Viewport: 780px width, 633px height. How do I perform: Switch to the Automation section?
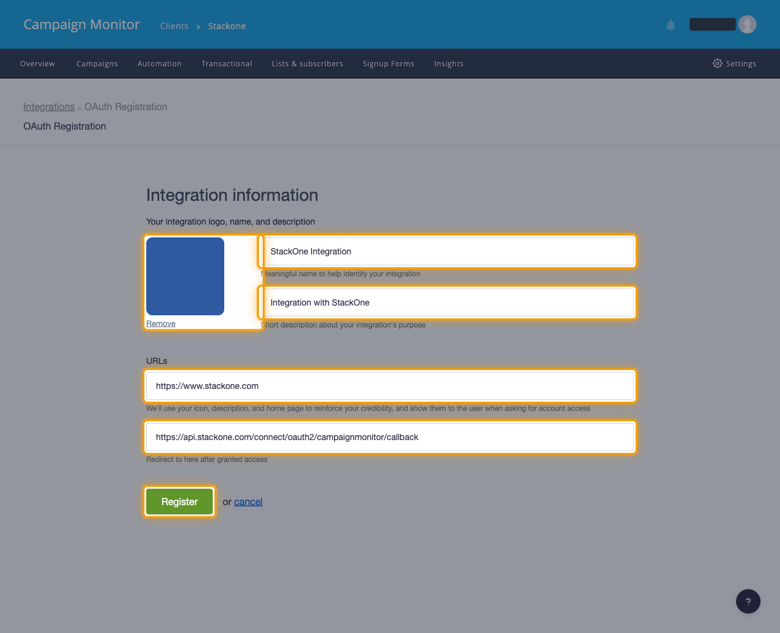[160, 63]
